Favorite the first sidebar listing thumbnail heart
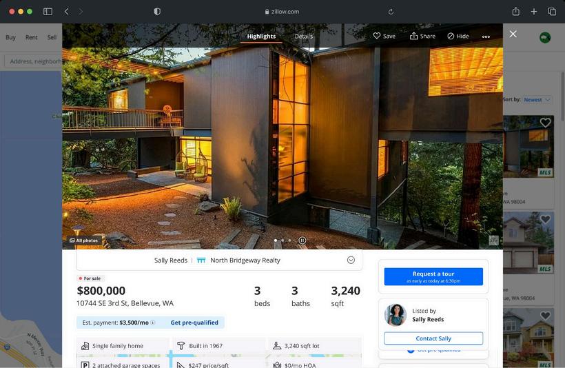Screen dimensions: 565x368 point(545,123)
